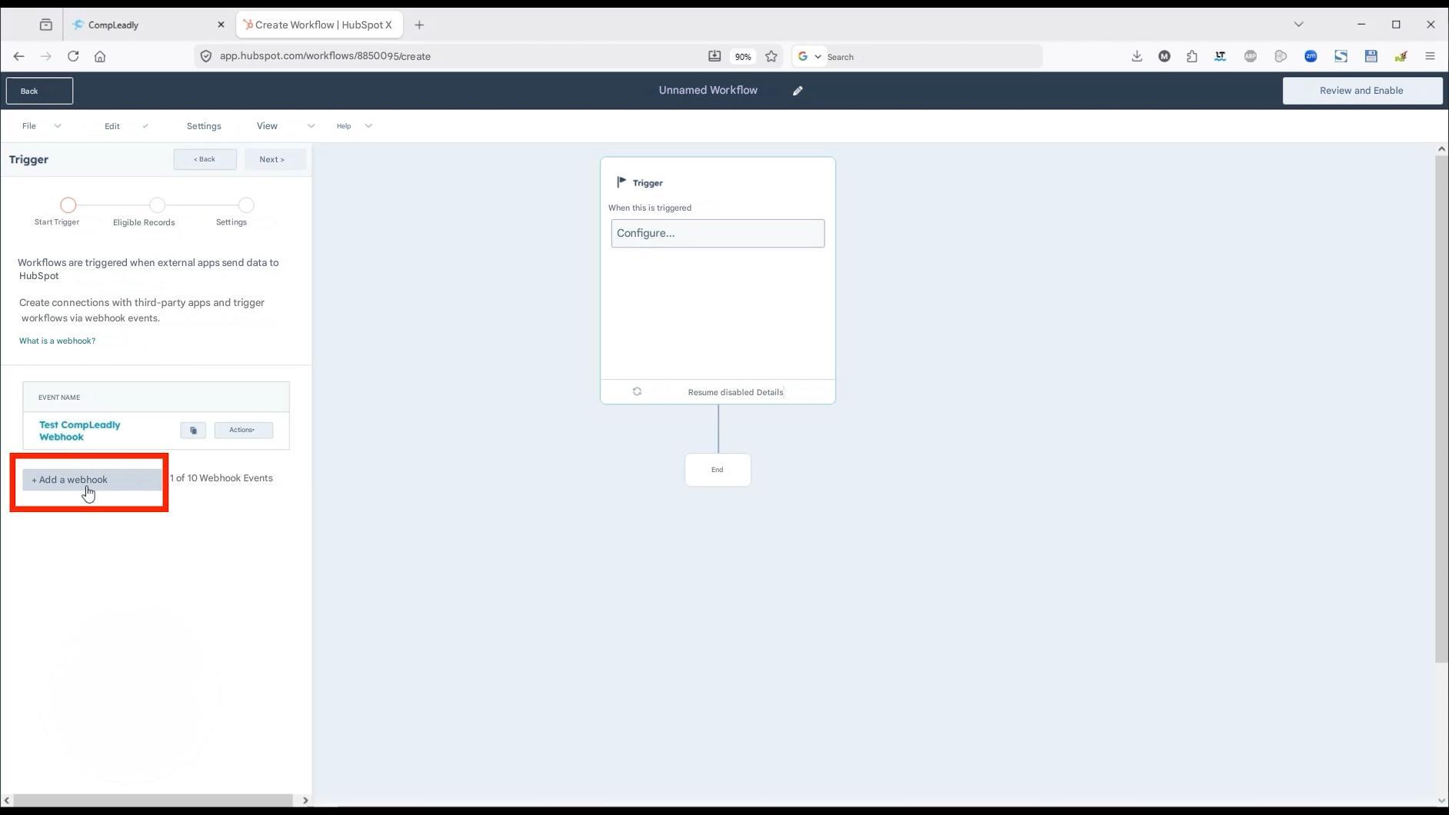This screenshot has height=815, width=1449.
Task: Click the refresh icon on the Trigger card
Action: point(637,391)
